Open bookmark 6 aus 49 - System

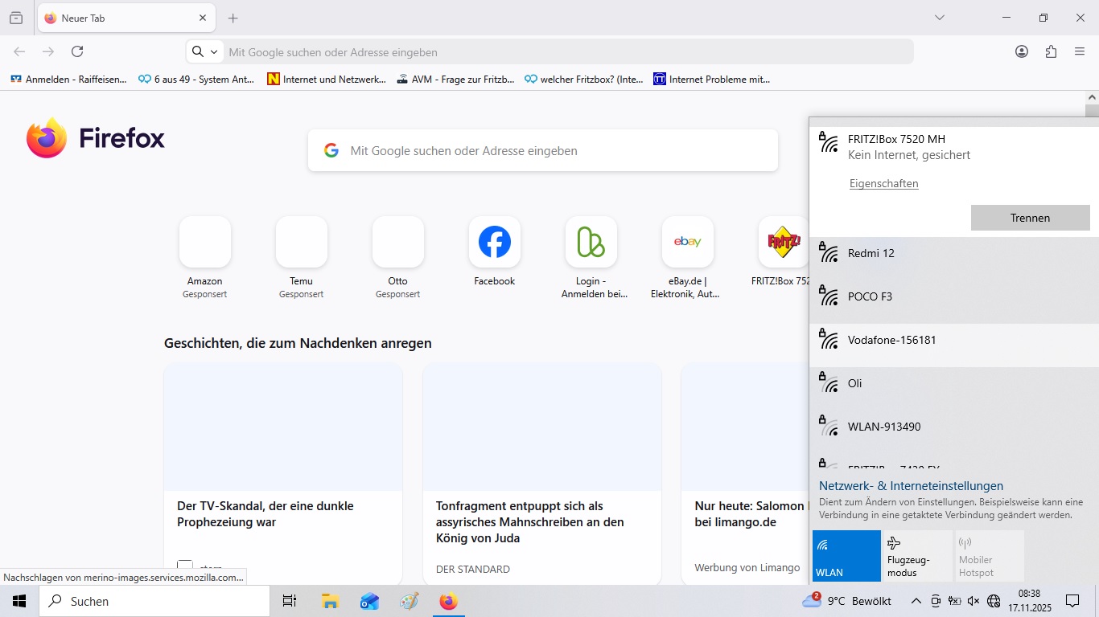[x=196, y=79]
